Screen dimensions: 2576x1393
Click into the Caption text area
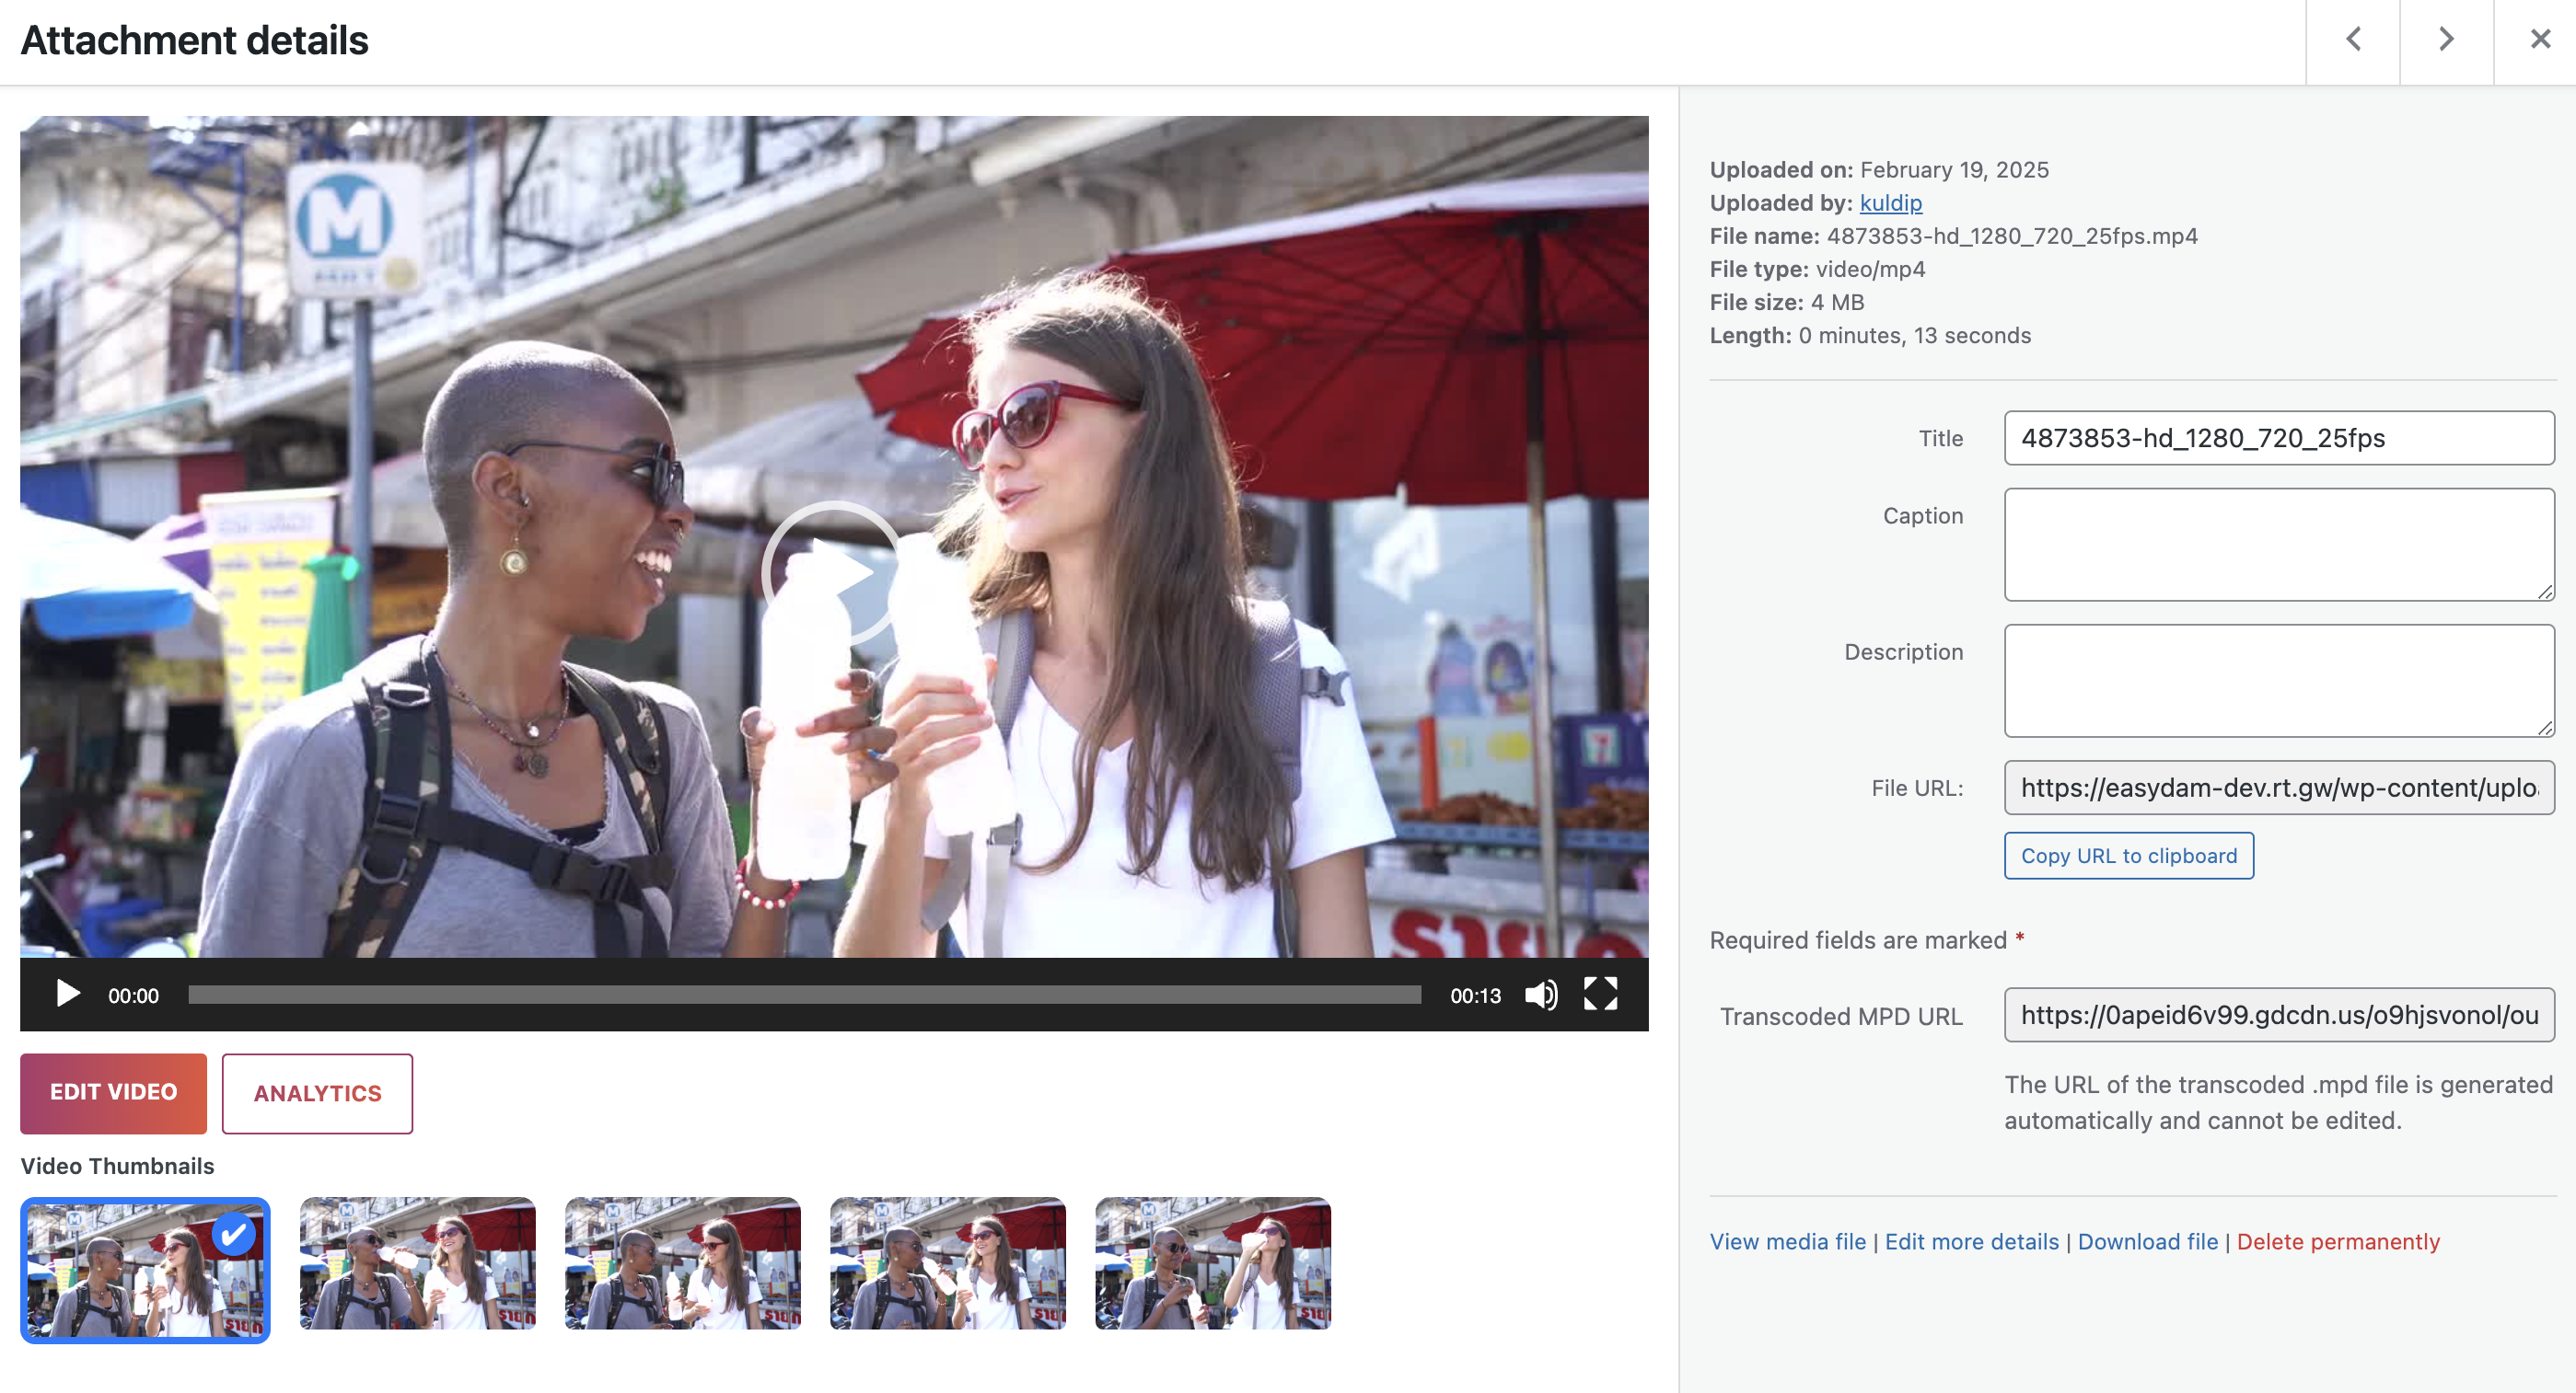2278,545
